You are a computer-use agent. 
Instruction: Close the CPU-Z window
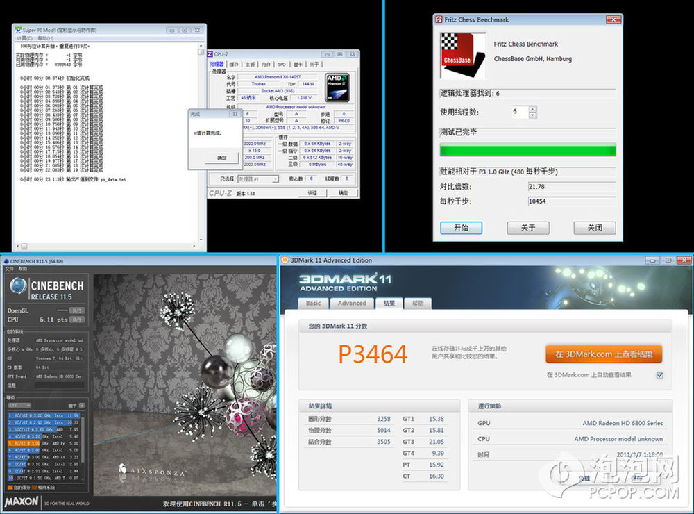click(x=353, y=54)
